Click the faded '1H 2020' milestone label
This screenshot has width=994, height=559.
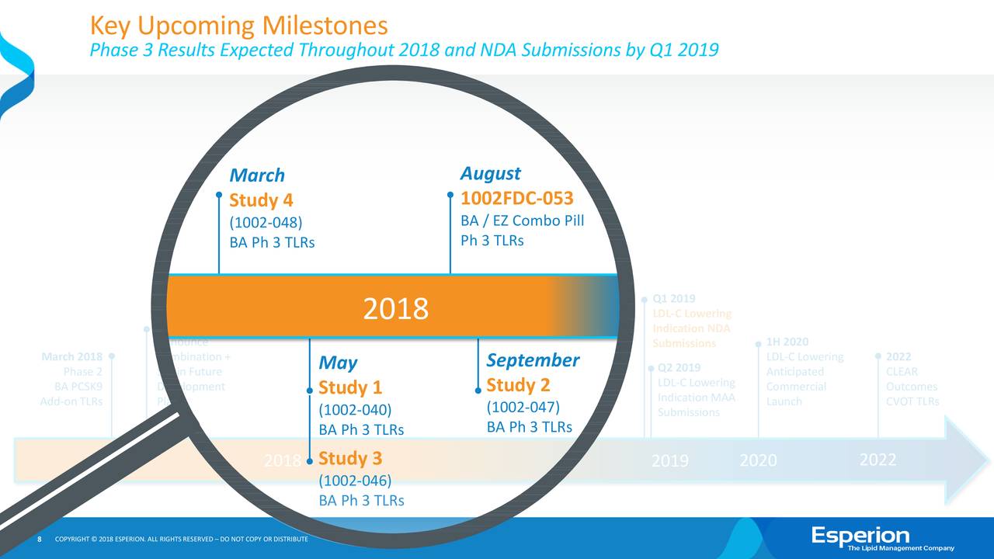tap(787, 342)
